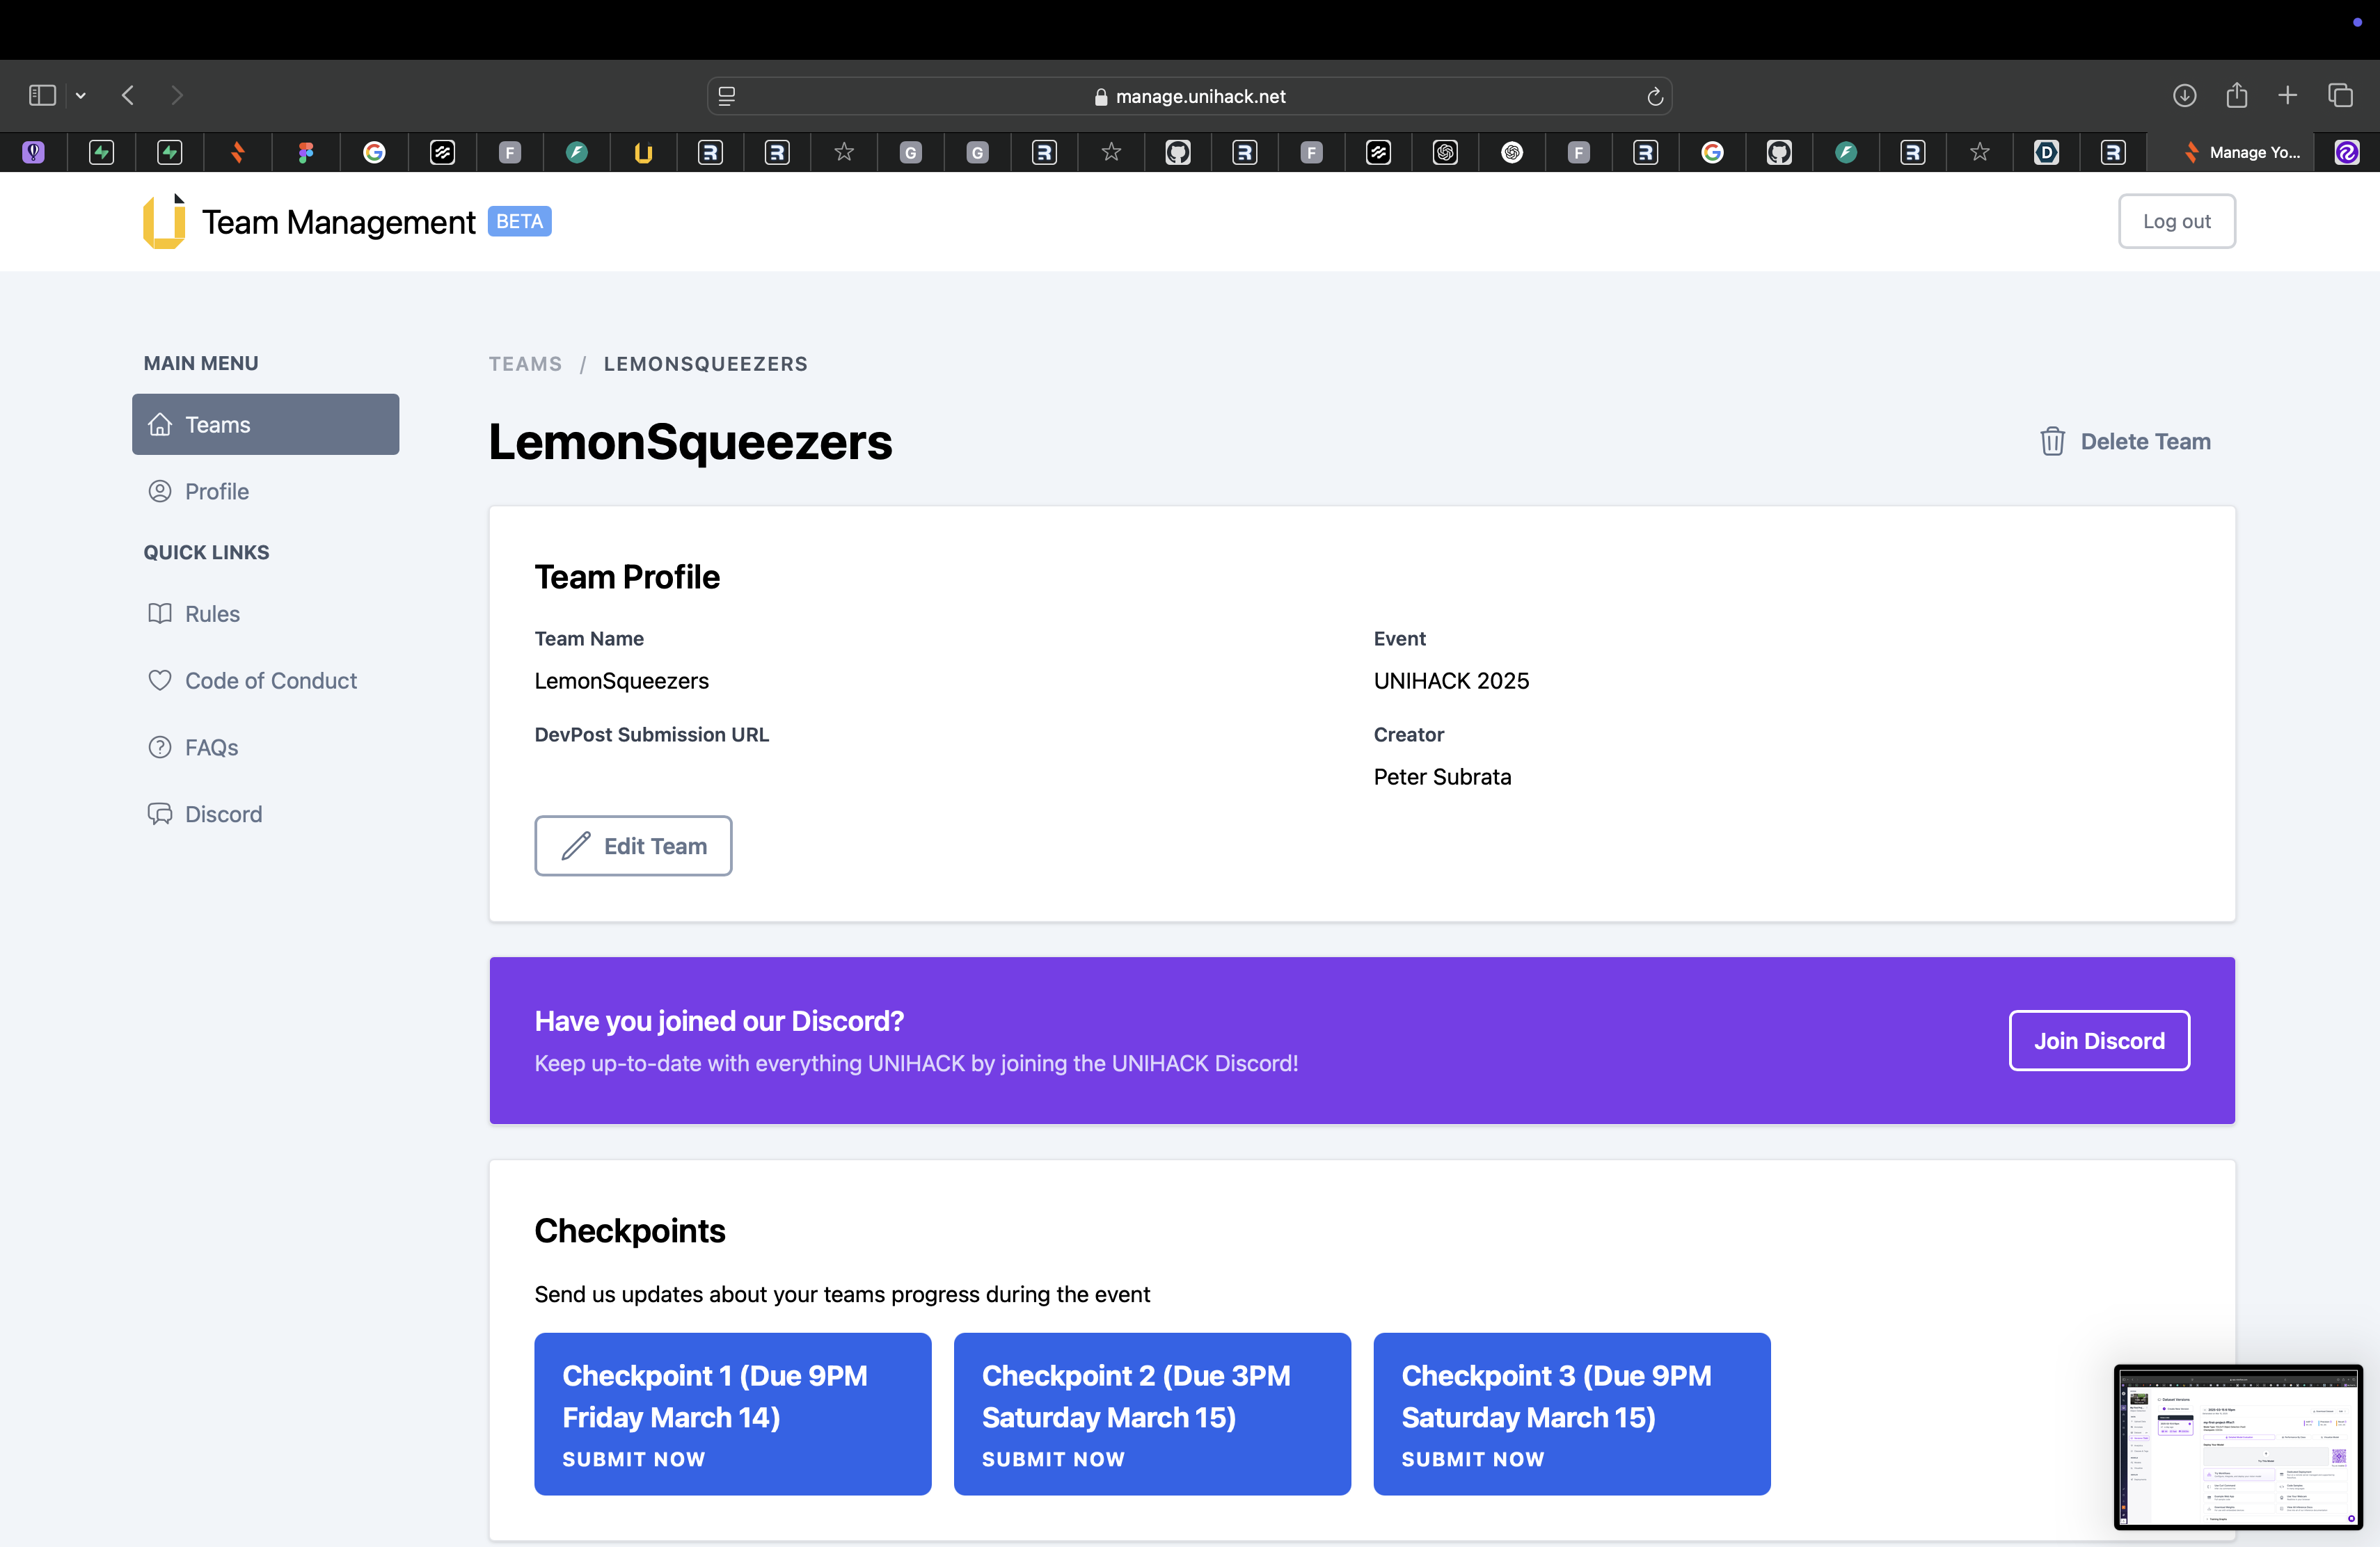Select Teams in the main menu
The width and height of the screenshot is (2380, 1547).
(265, 424)
